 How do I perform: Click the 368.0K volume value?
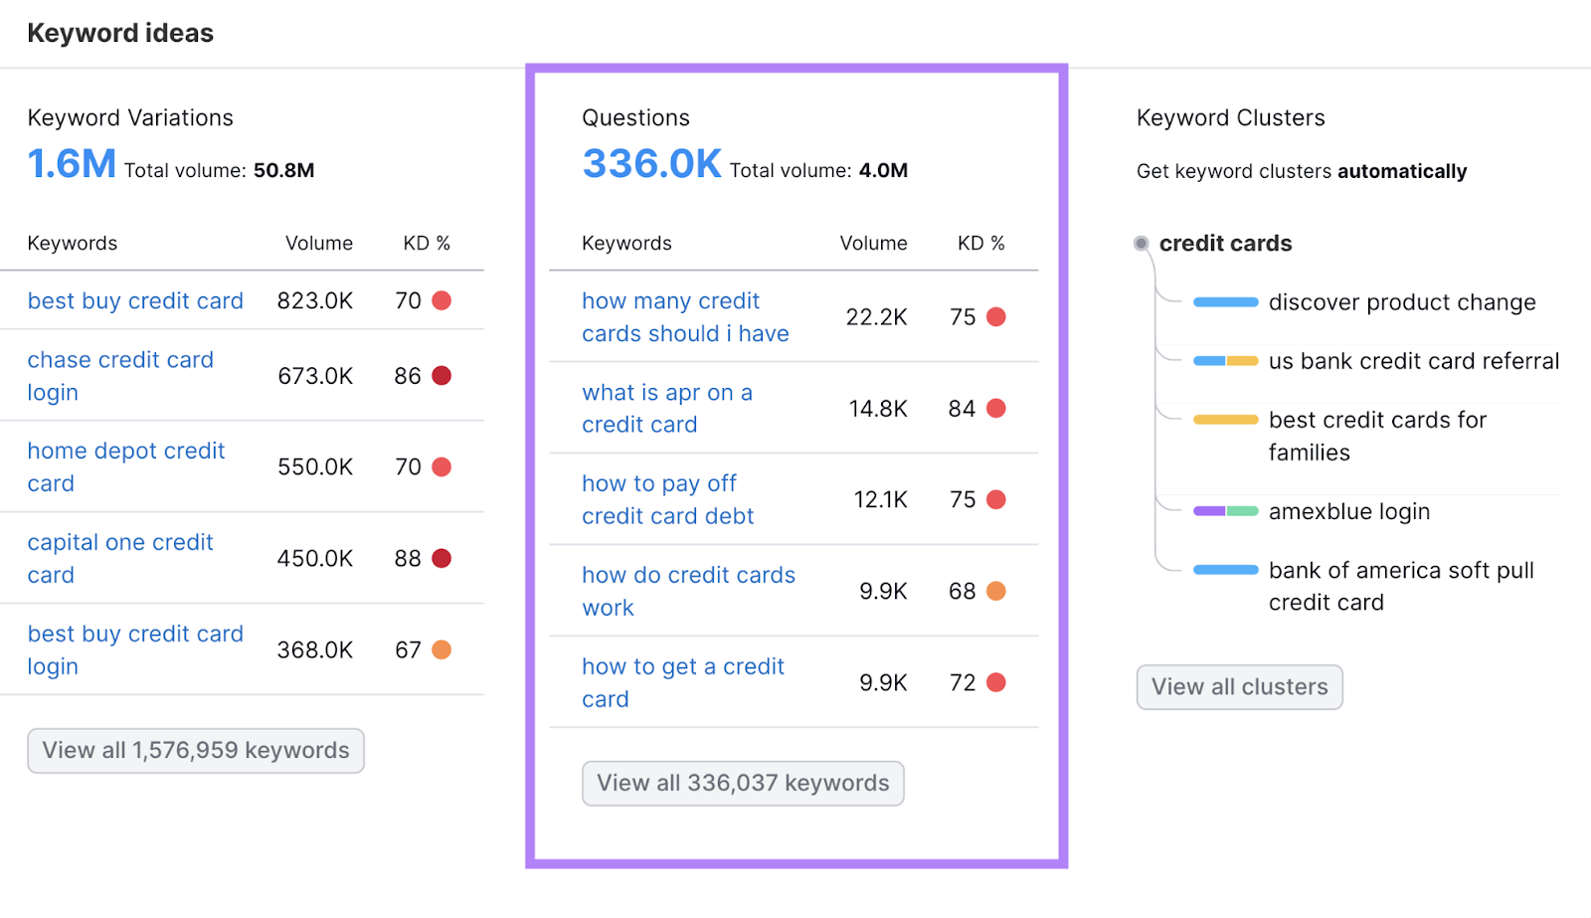315,650
